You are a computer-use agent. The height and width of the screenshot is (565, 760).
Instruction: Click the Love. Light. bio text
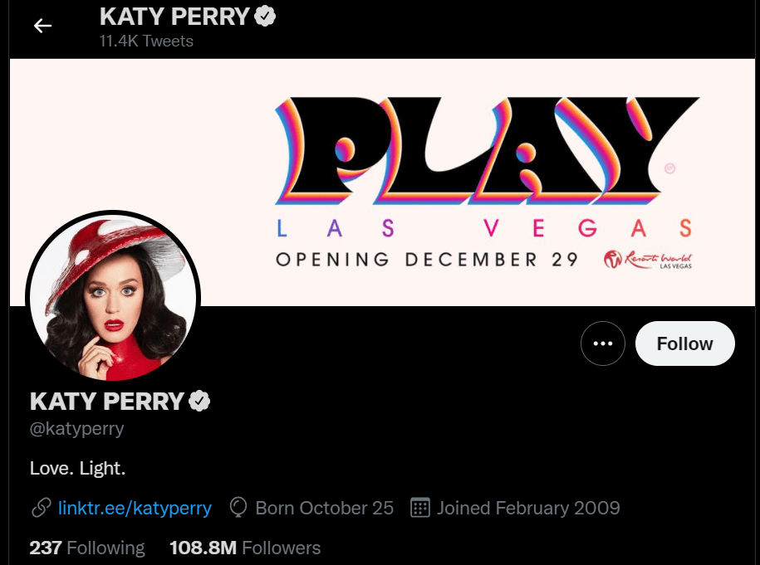[77, 468]
